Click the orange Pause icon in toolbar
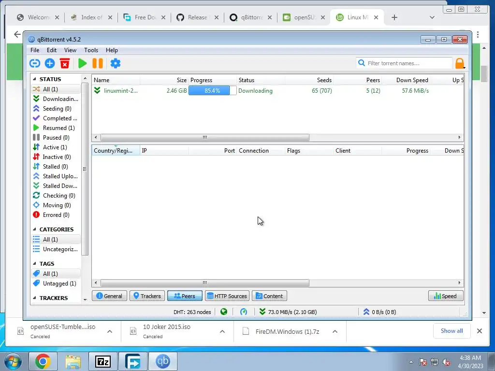Image resolution: width=495 pixels, height=371 pixels. [98, 63]
